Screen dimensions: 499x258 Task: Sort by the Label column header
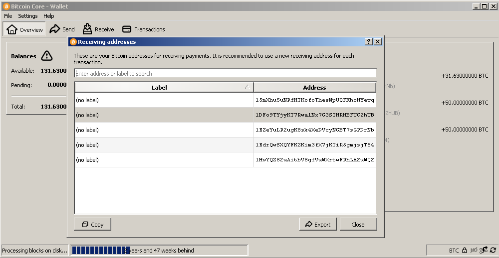point(164,87)
